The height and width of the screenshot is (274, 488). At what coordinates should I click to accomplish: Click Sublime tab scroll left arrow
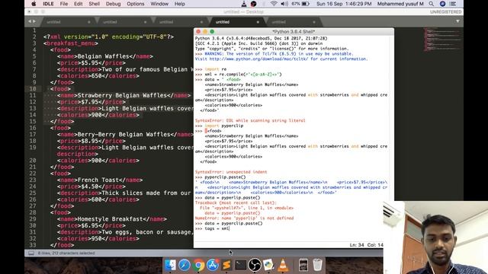coord(30,21)
